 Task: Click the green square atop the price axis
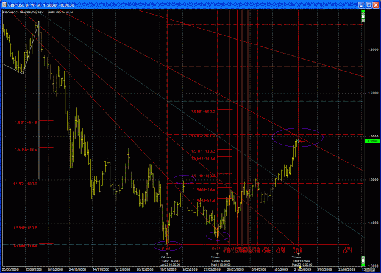coord(363,12)
